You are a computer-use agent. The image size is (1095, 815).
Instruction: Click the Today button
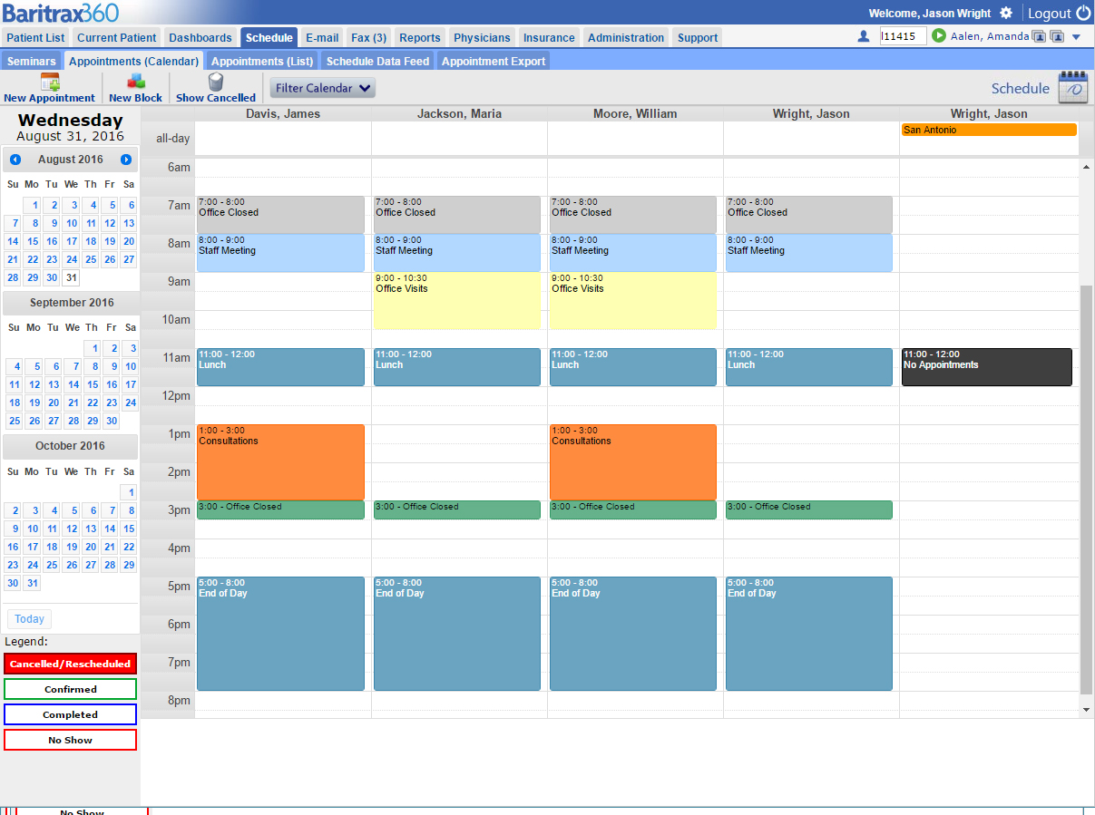tap(29, 619)
